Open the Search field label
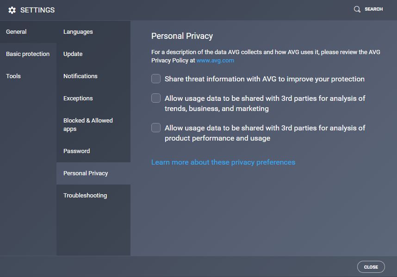 pyautogui.click(x=373, y=9)
